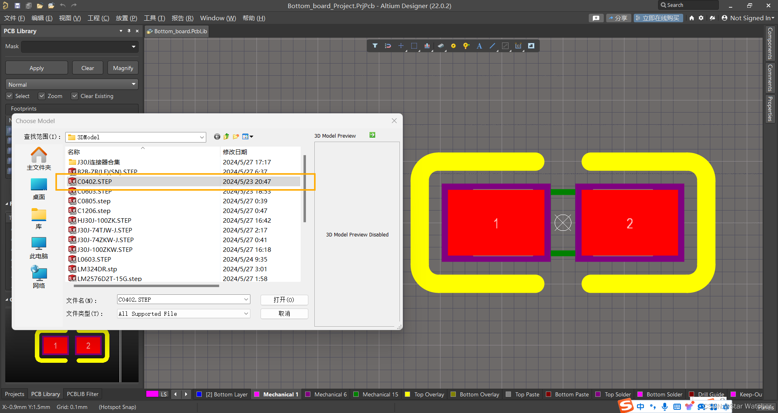778x413 pixels.
Task: Click the 取消 cancel button
Action: pyautogui.click(x=284, y=314)
